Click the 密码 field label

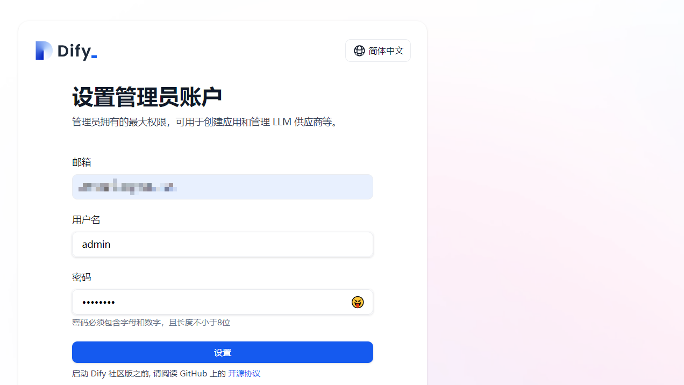coord(82,277)
